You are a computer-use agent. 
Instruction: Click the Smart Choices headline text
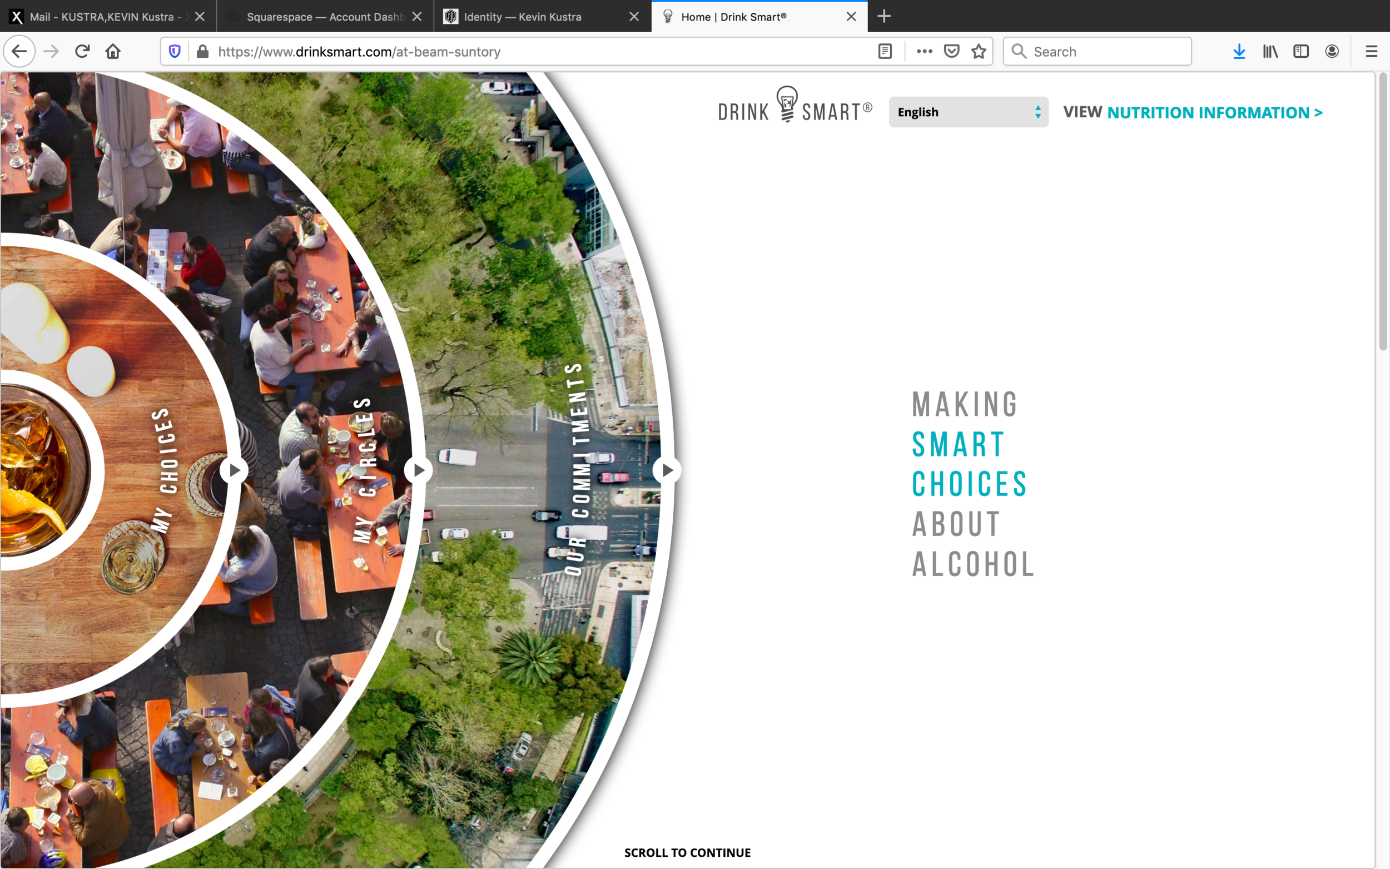[x=970, y=464]
